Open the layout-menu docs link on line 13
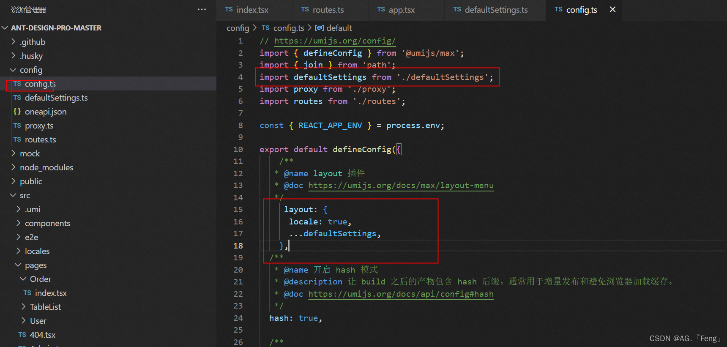The height and width of the screenshot is (347, 727). (x=401, y=186)
